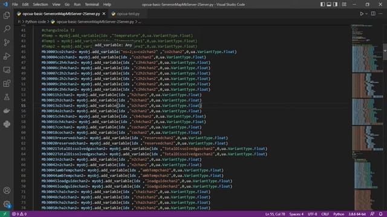
Task: Open the Selection menu
Action: pyautogui.click(x=41, y=4)
